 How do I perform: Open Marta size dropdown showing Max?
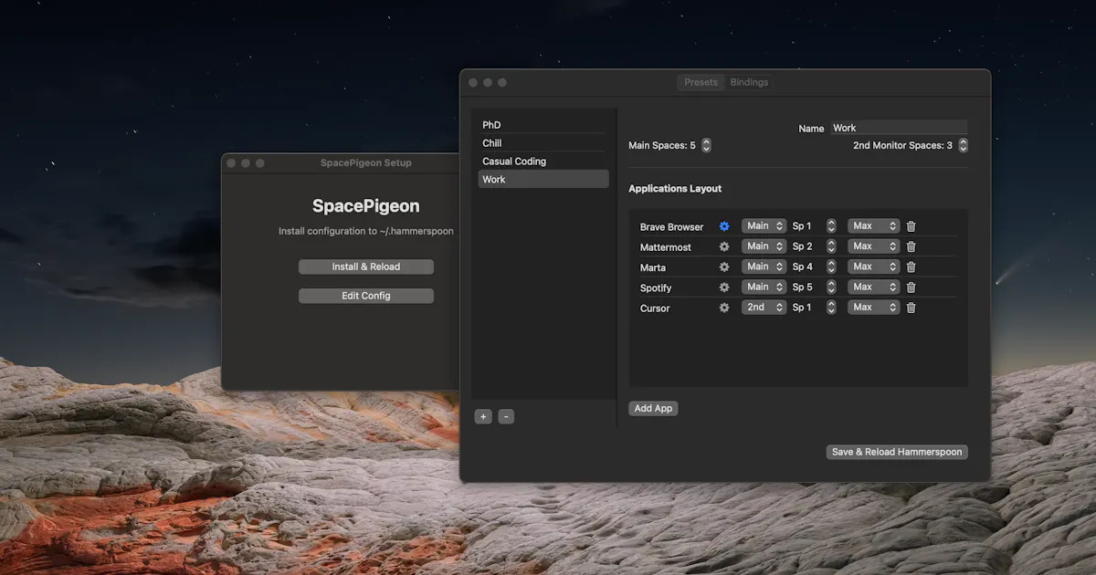tap(874, 267)
